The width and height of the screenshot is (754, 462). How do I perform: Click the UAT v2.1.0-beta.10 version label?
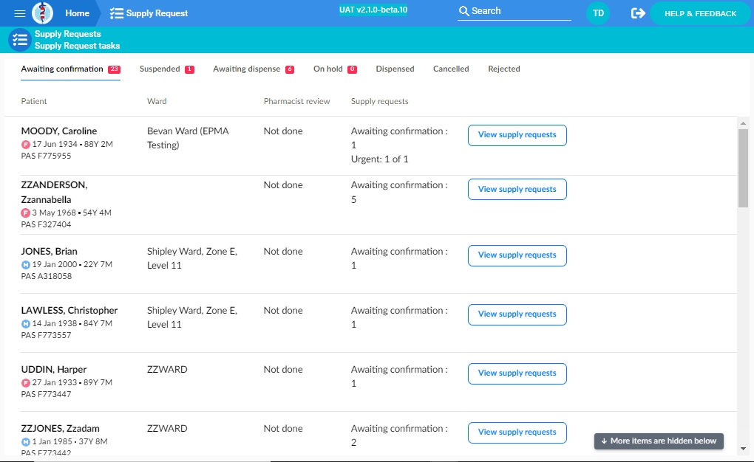[x=373, y=10]
